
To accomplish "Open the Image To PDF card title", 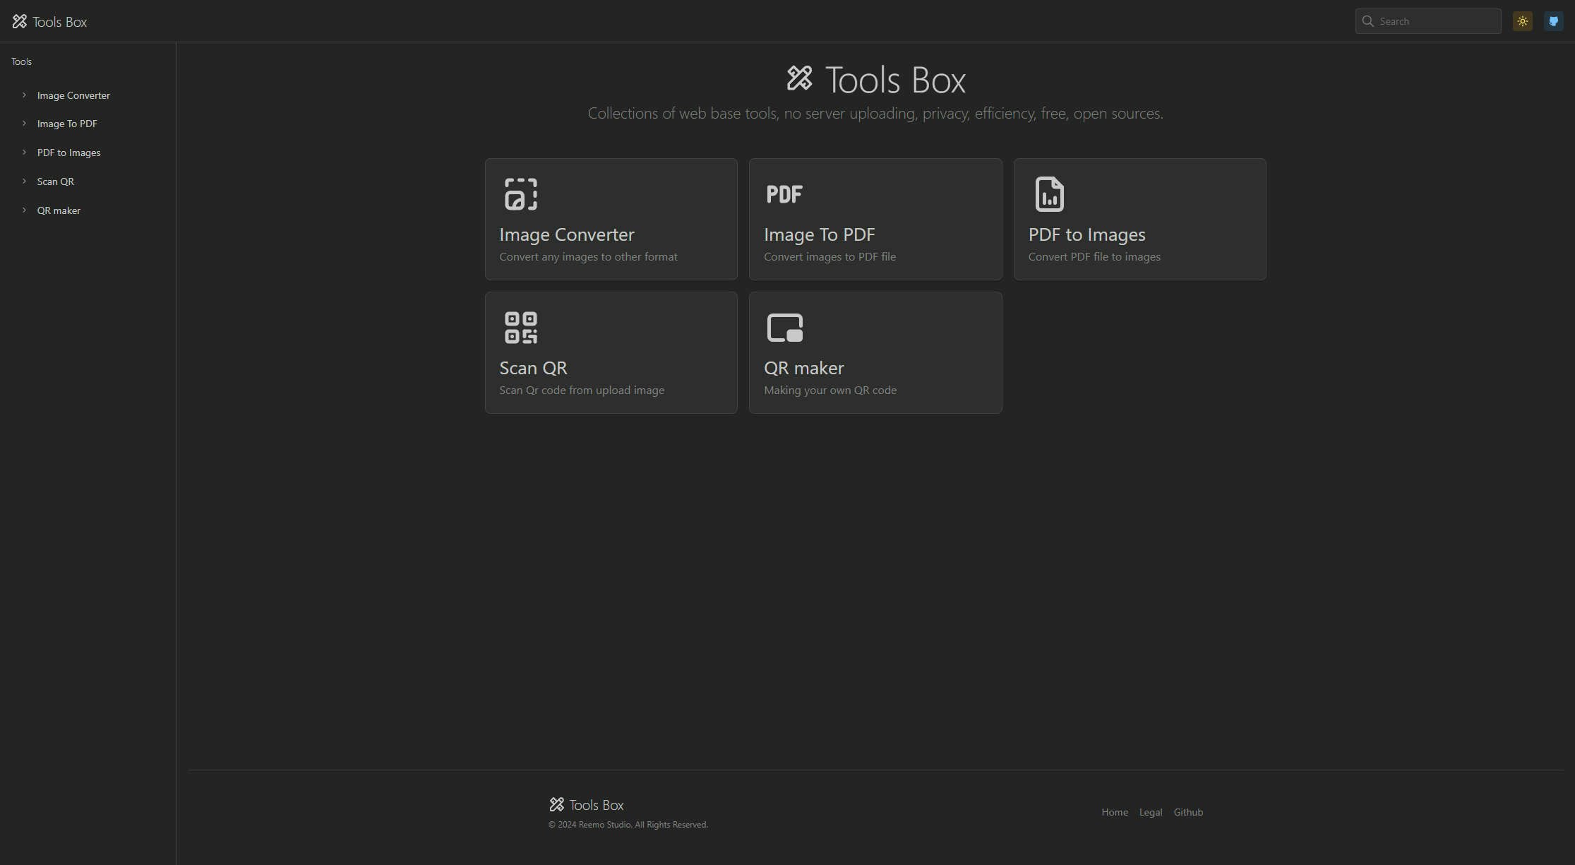I will tap(820, 234).
